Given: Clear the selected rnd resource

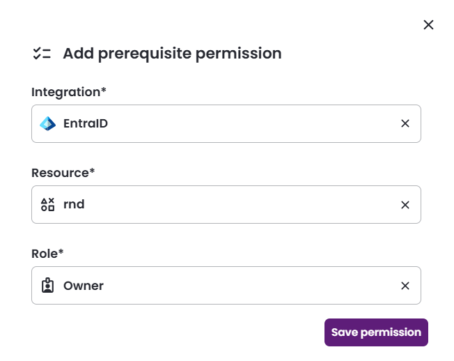Looking at the screenshot, I should [x=405, y=205].
